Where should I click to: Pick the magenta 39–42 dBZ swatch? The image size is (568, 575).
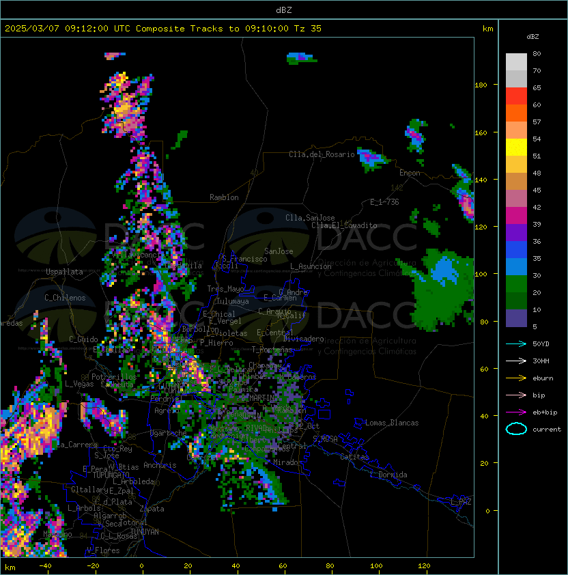516,216
